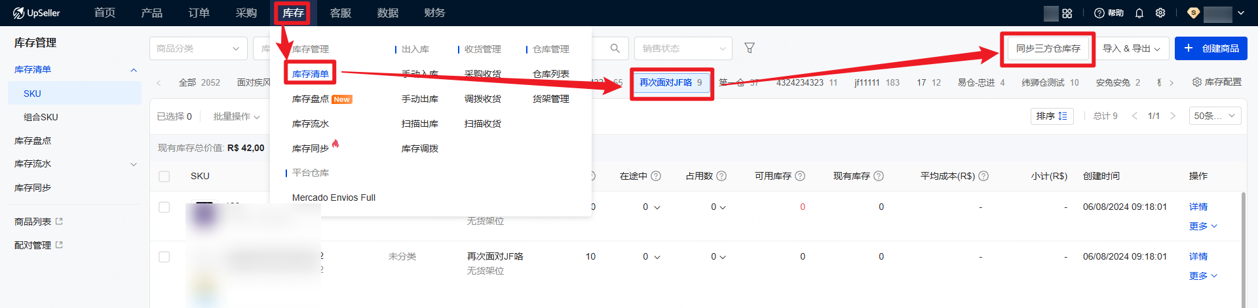1258x308 pixels.
Task: Click the UpSeller logo
Action: tap(37, 13)
